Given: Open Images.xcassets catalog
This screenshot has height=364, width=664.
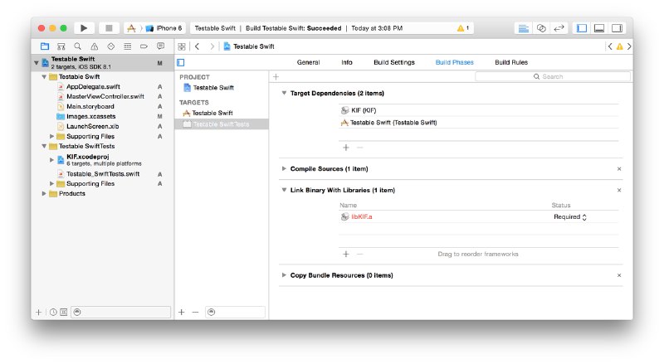Looking at the screenshot, I should click(90, 116).
